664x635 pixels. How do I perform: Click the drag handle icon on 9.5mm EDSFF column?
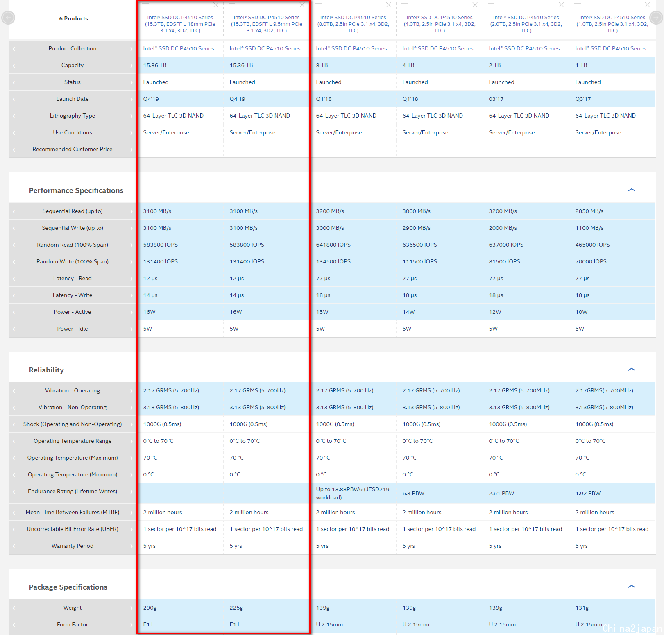coord(232,5)
